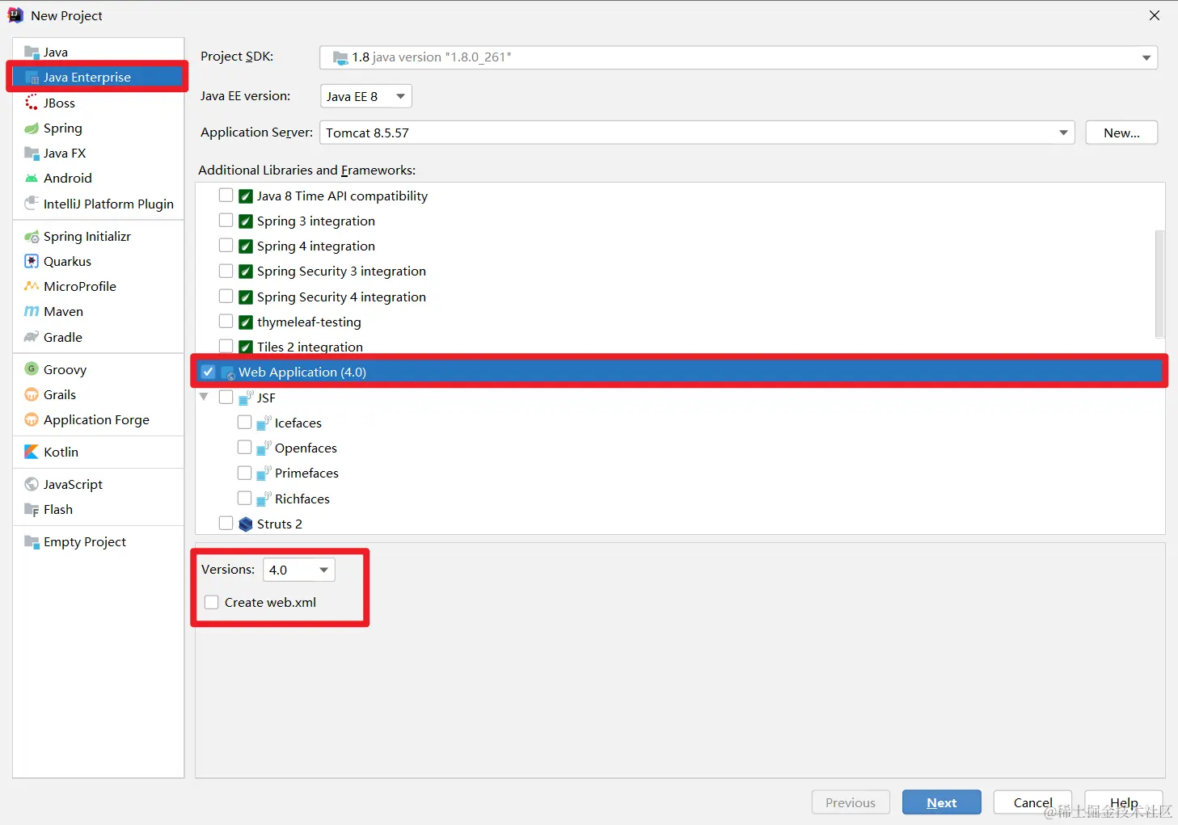Click the frameworks list vertical scrollbar

pos(1159,283)
